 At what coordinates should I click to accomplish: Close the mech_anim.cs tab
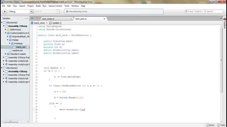tap(104, 19)
